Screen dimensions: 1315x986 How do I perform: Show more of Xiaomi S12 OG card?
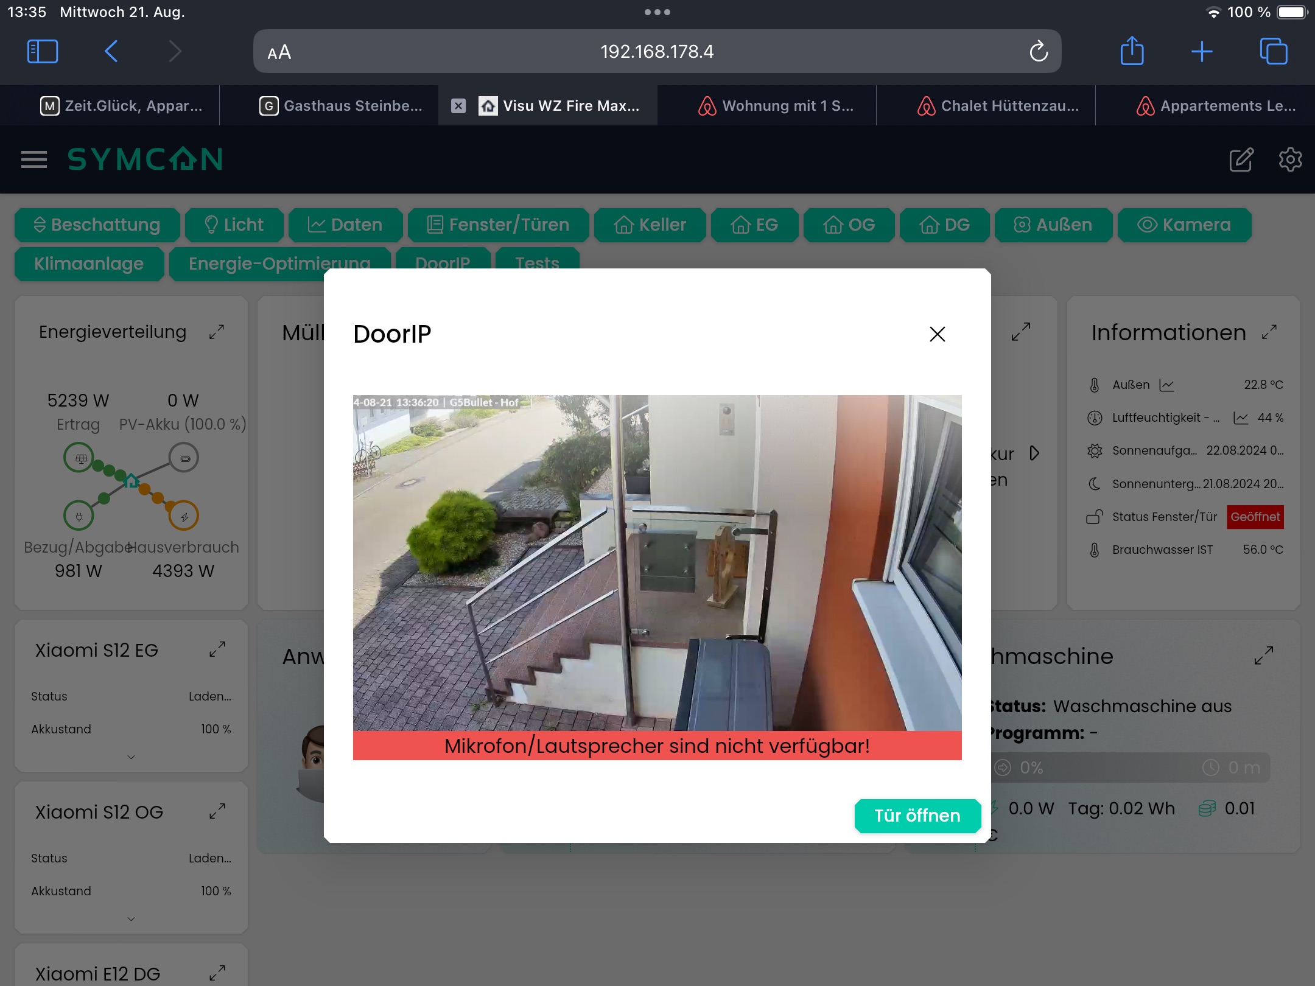pos(131,919)
